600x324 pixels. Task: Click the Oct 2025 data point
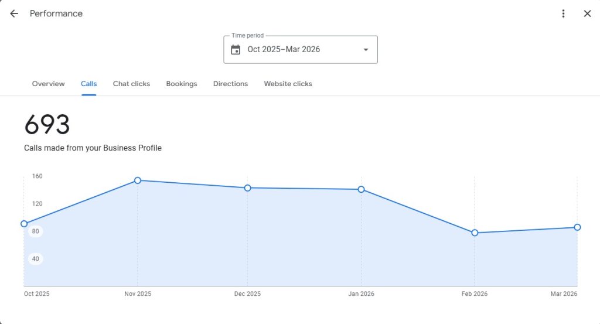click(x=24, y=224)
